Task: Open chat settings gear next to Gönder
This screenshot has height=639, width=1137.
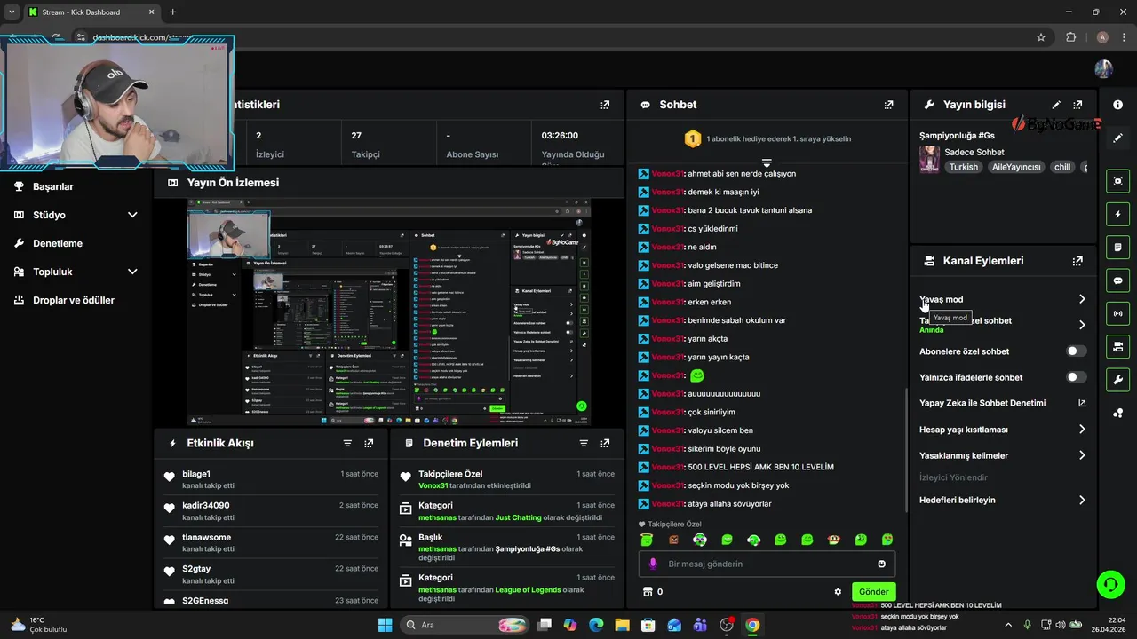Action: [x=838, y=592]
